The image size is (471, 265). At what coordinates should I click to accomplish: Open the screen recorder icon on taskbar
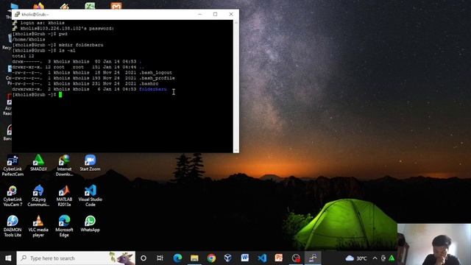tap(296, 258)
